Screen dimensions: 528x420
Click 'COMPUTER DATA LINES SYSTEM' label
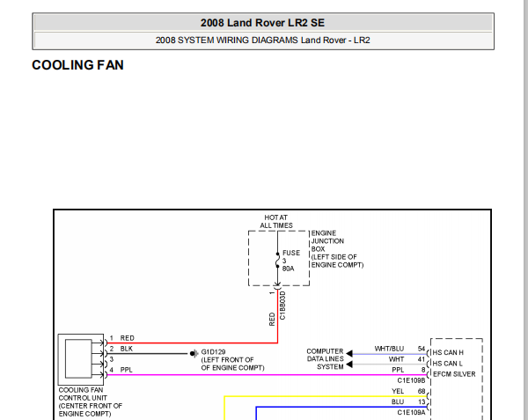point(325,359)
